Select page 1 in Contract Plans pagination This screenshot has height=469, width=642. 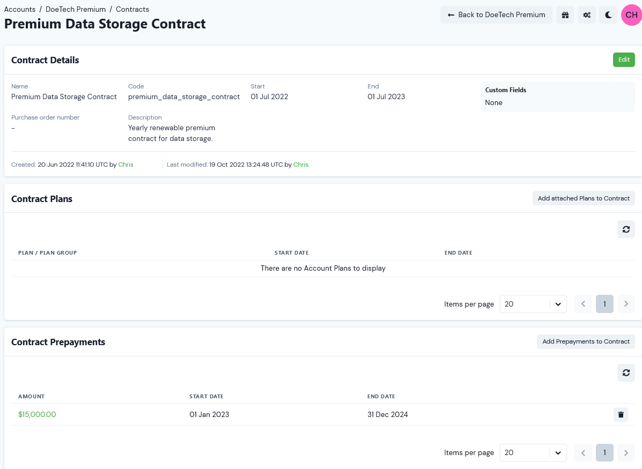(x=604, y=304)
